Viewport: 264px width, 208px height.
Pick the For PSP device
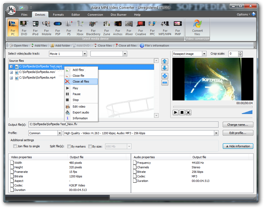pyautogui.click(x=58, y=28)
